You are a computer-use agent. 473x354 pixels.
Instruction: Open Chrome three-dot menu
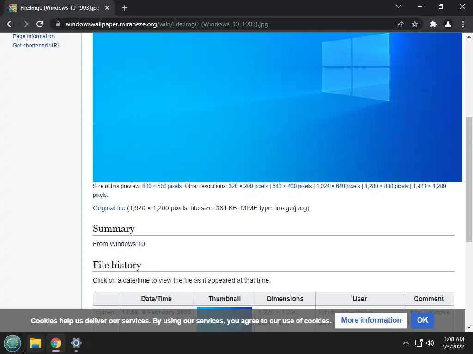point(463,24)
